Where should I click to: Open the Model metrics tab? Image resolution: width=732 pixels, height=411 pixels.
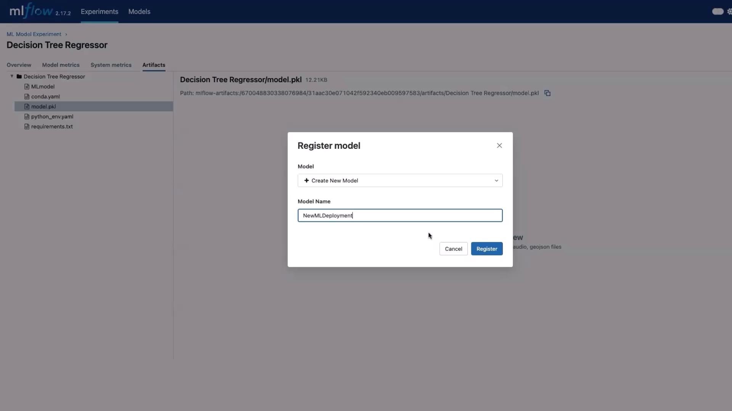[61, 65]
